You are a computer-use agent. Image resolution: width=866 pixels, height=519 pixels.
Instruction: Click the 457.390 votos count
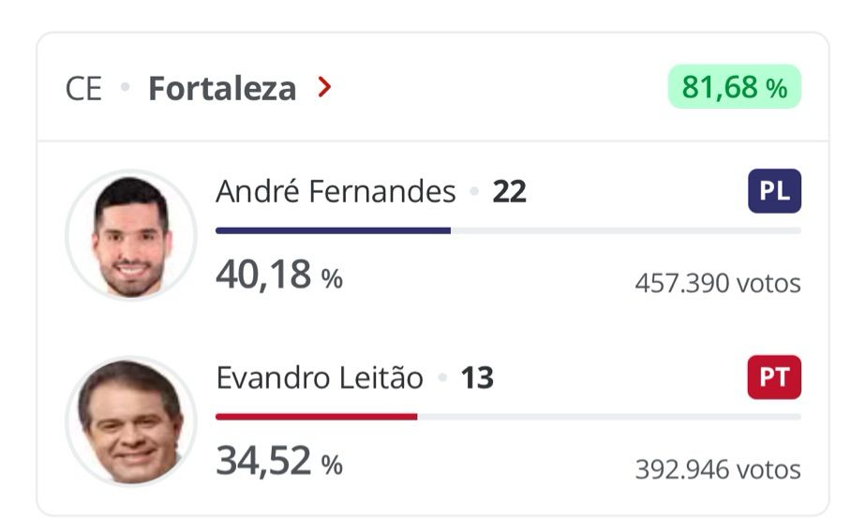[x=717, y=282]
